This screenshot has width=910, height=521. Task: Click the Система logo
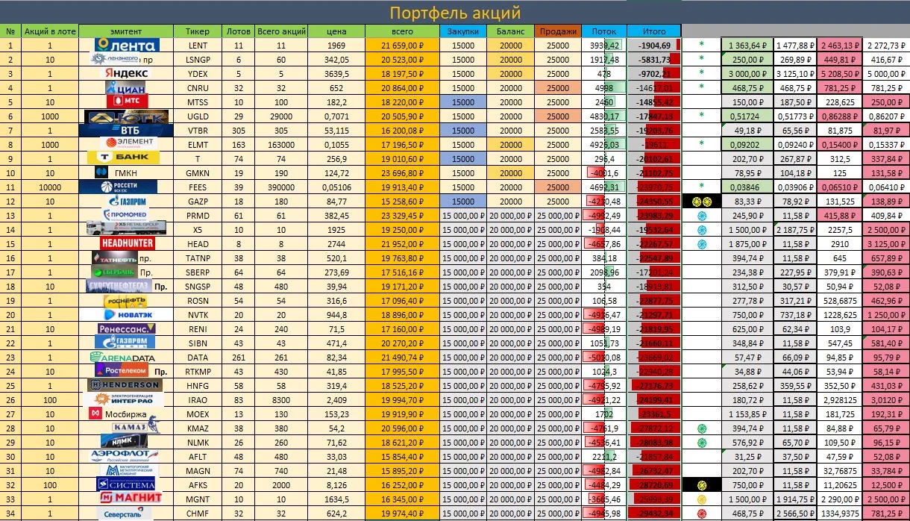pyautogui.click(x=126, y=484)
